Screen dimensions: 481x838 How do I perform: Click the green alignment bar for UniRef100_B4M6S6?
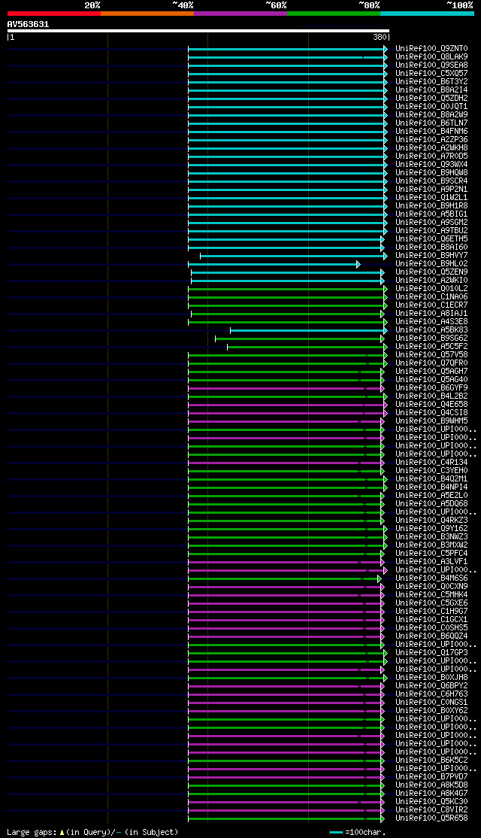[285, 578]
